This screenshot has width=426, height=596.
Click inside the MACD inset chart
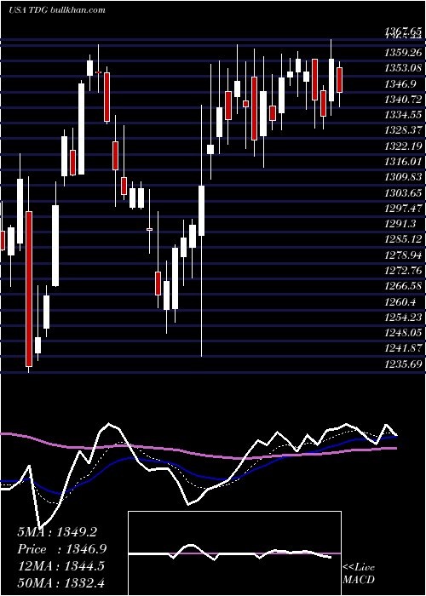pos(234,553)
